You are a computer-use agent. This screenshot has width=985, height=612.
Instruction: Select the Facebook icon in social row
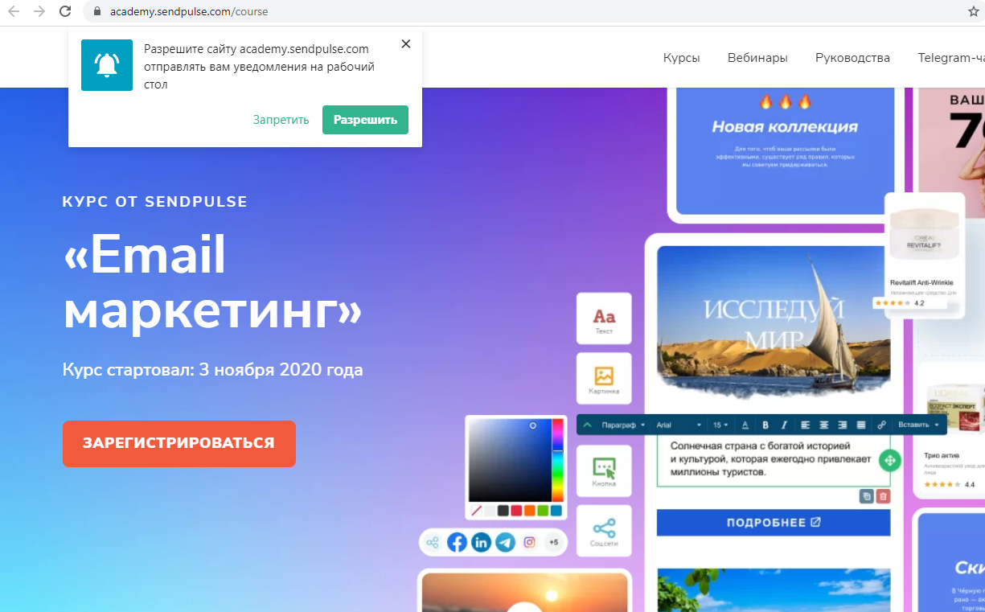(x=457, y=542)
